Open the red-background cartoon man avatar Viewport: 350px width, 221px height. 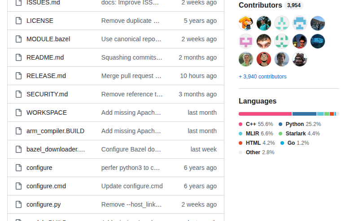[x=264, y=59]
